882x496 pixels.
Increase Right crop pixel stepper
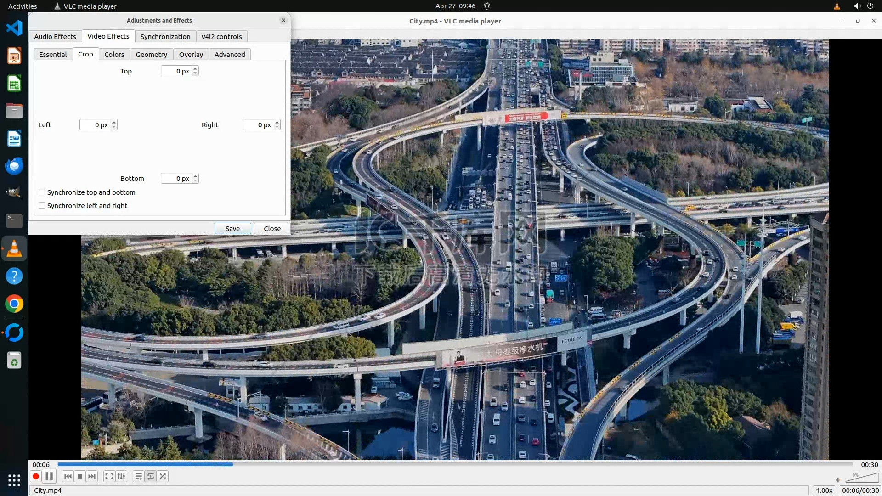(x=277, y=122)
